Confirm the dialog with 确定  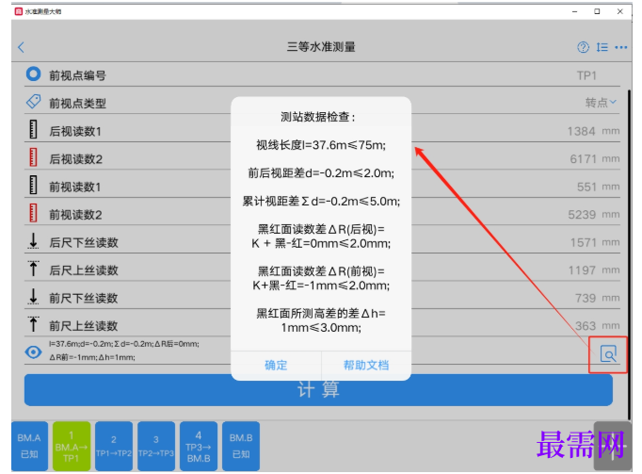coord(276,365)
